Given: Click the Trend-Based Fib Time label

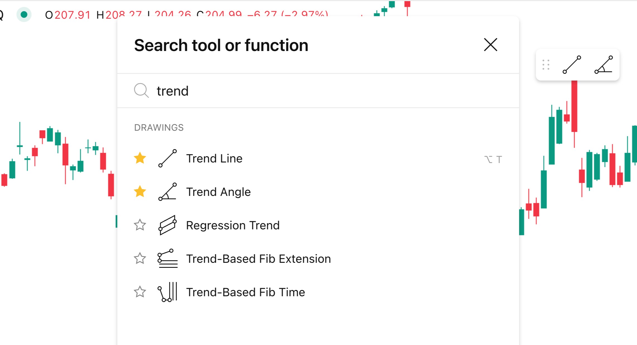Looking at the screenshot, I should coord(246,292).
